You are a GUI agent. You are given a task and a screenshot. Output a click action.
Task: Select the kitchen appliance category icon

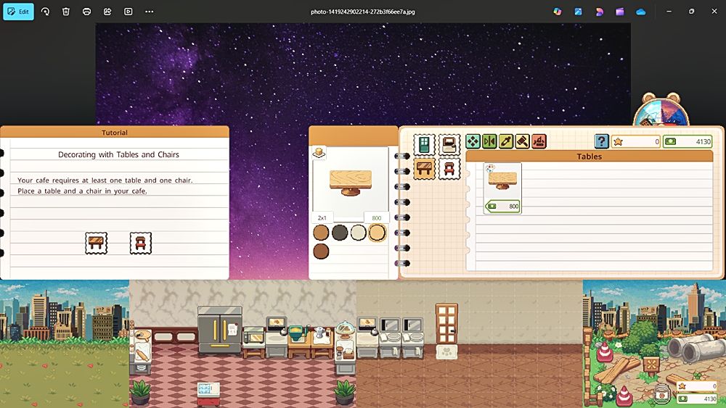(449, 145)
